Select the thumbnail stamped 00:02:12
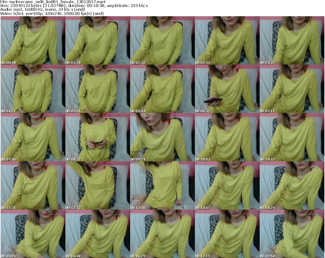The height and width of the screenshot is (258, 325). (x=162, y=40)
